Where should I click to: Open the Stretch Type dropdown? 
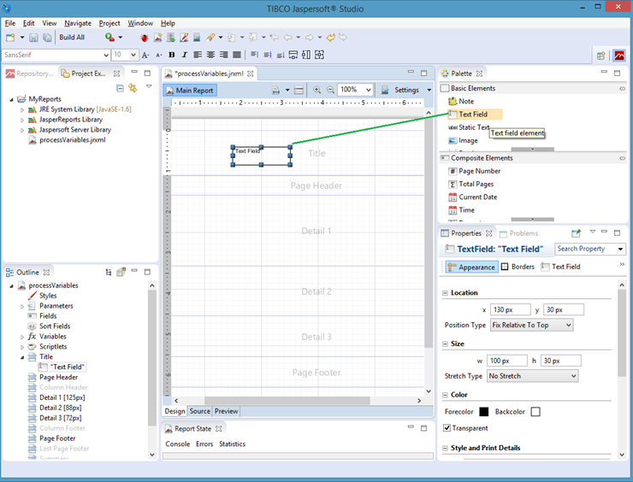(532, 376)
